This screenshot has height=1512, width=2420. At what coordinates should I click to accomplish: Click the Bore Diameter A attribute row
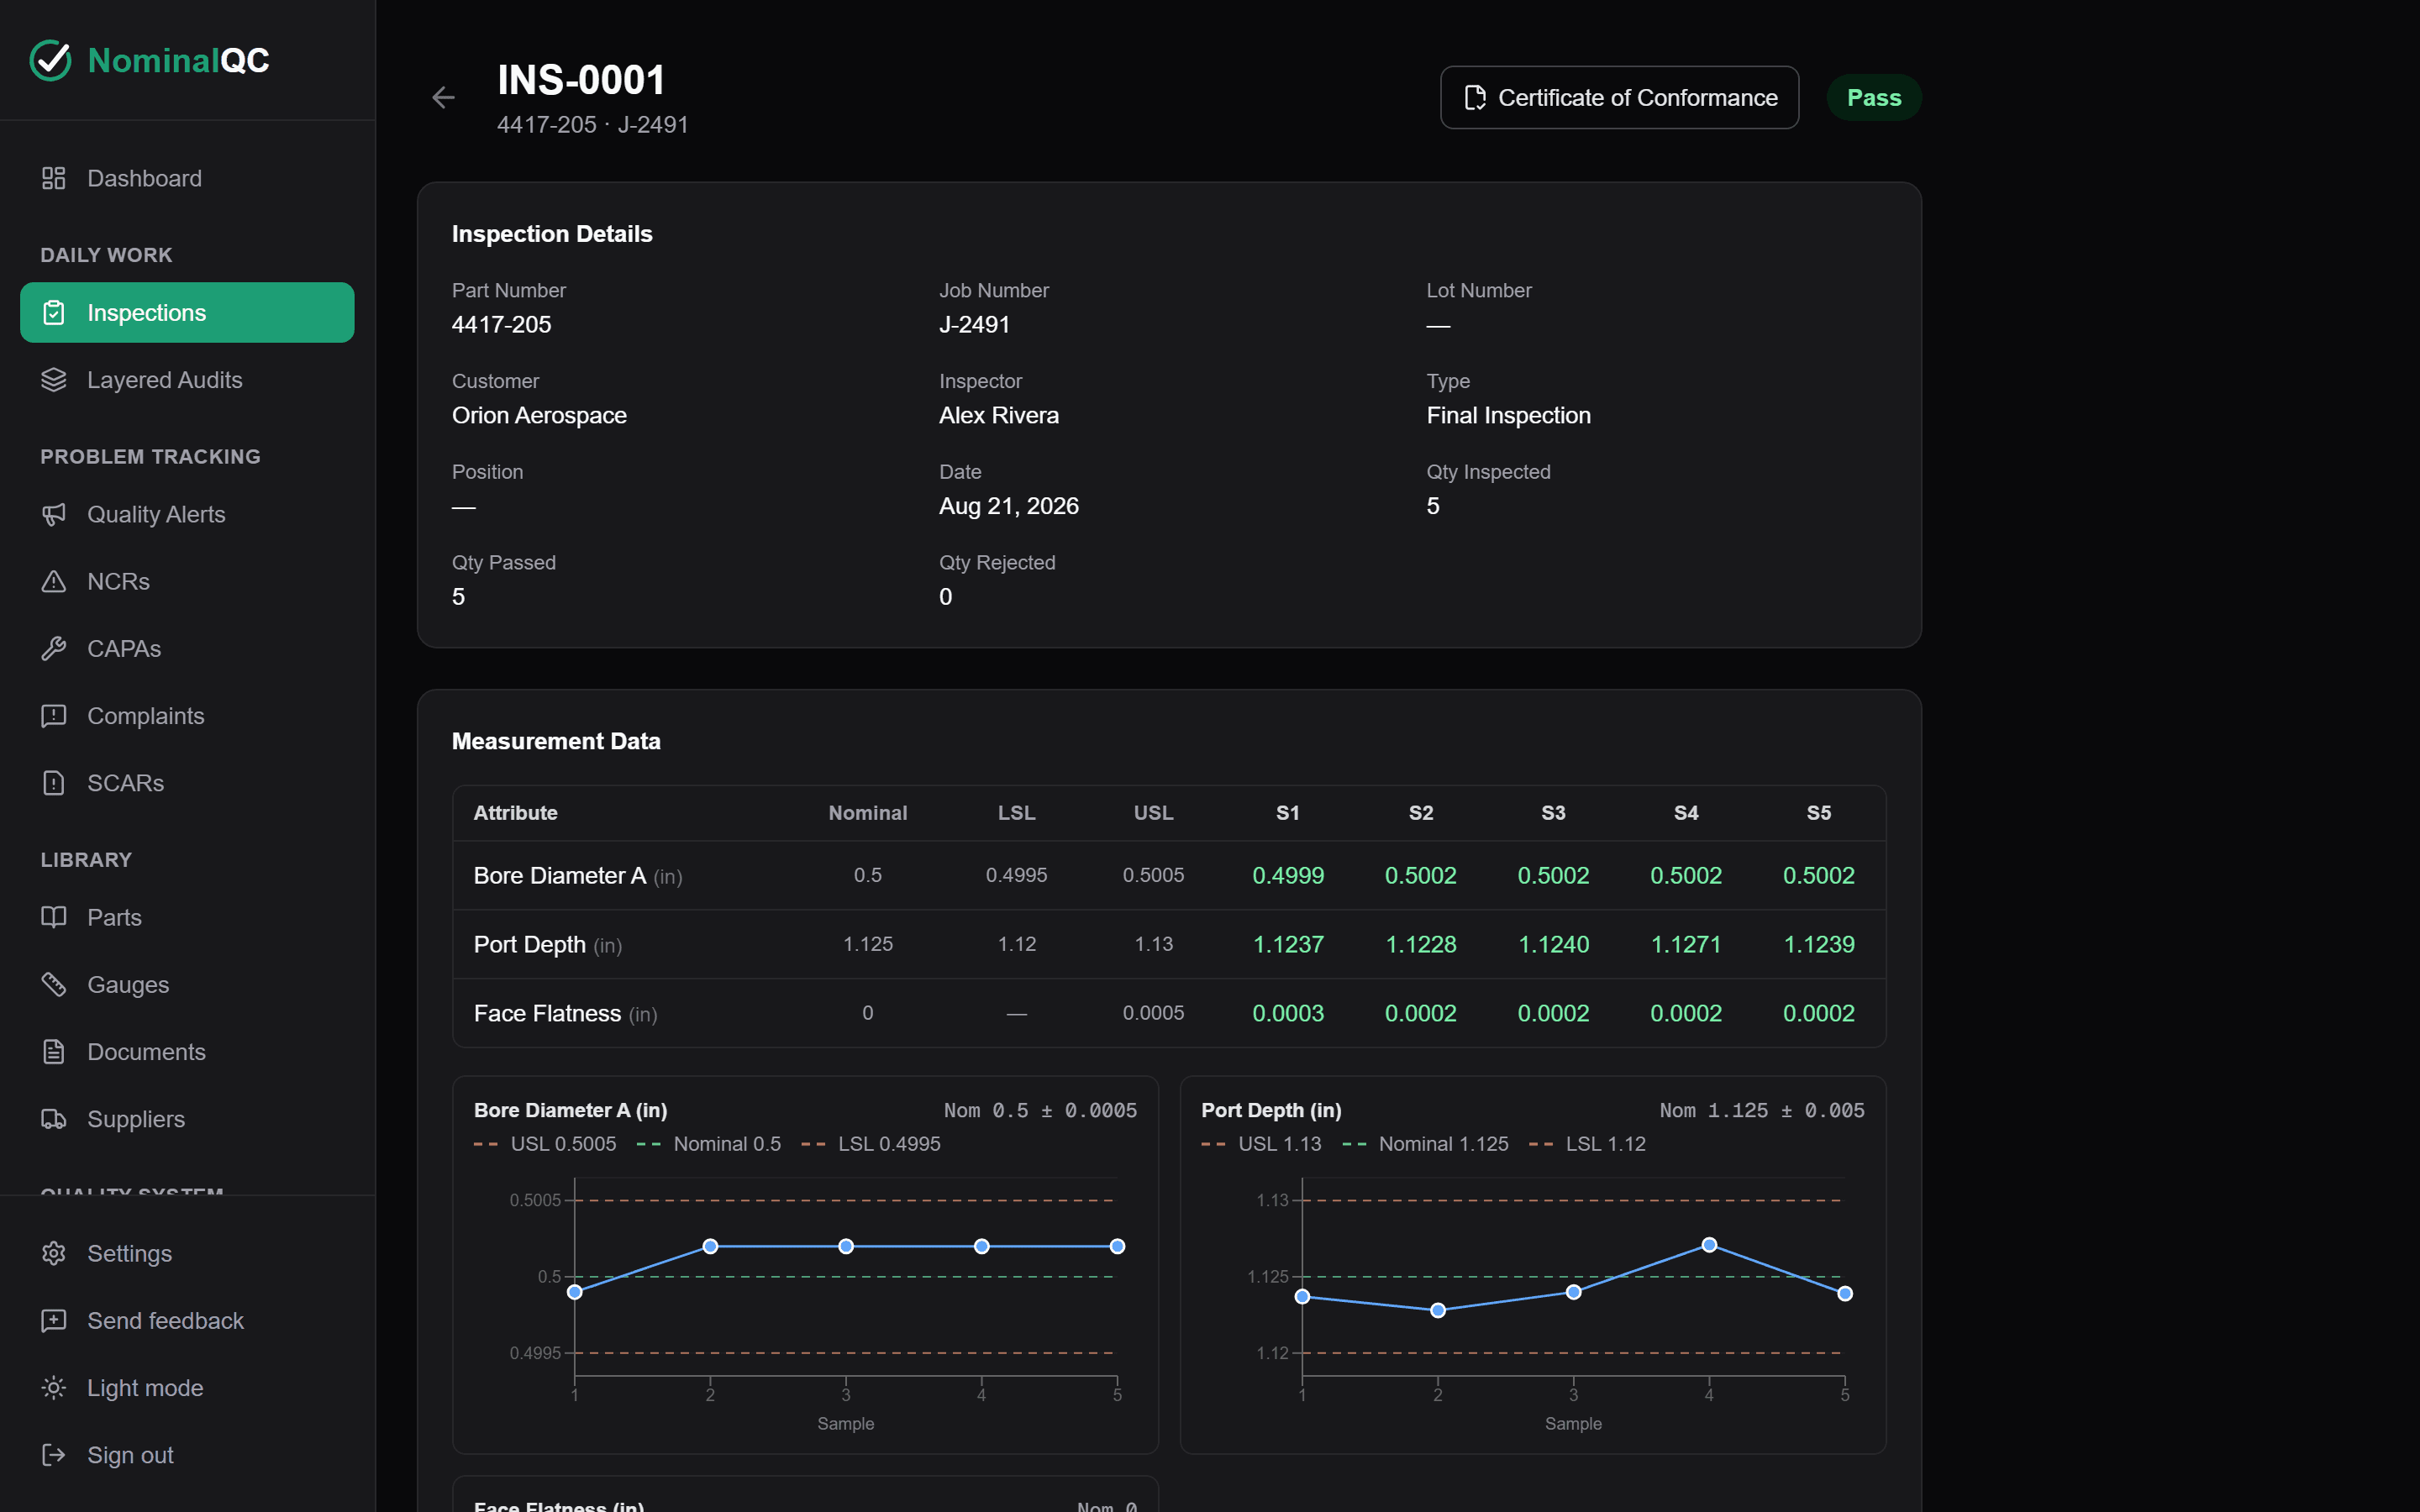tap(1169, 875)
